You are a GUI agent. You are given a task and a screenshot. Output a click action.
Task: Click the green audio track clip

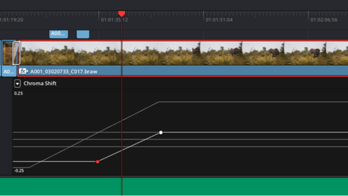click(x=174, y=186)
